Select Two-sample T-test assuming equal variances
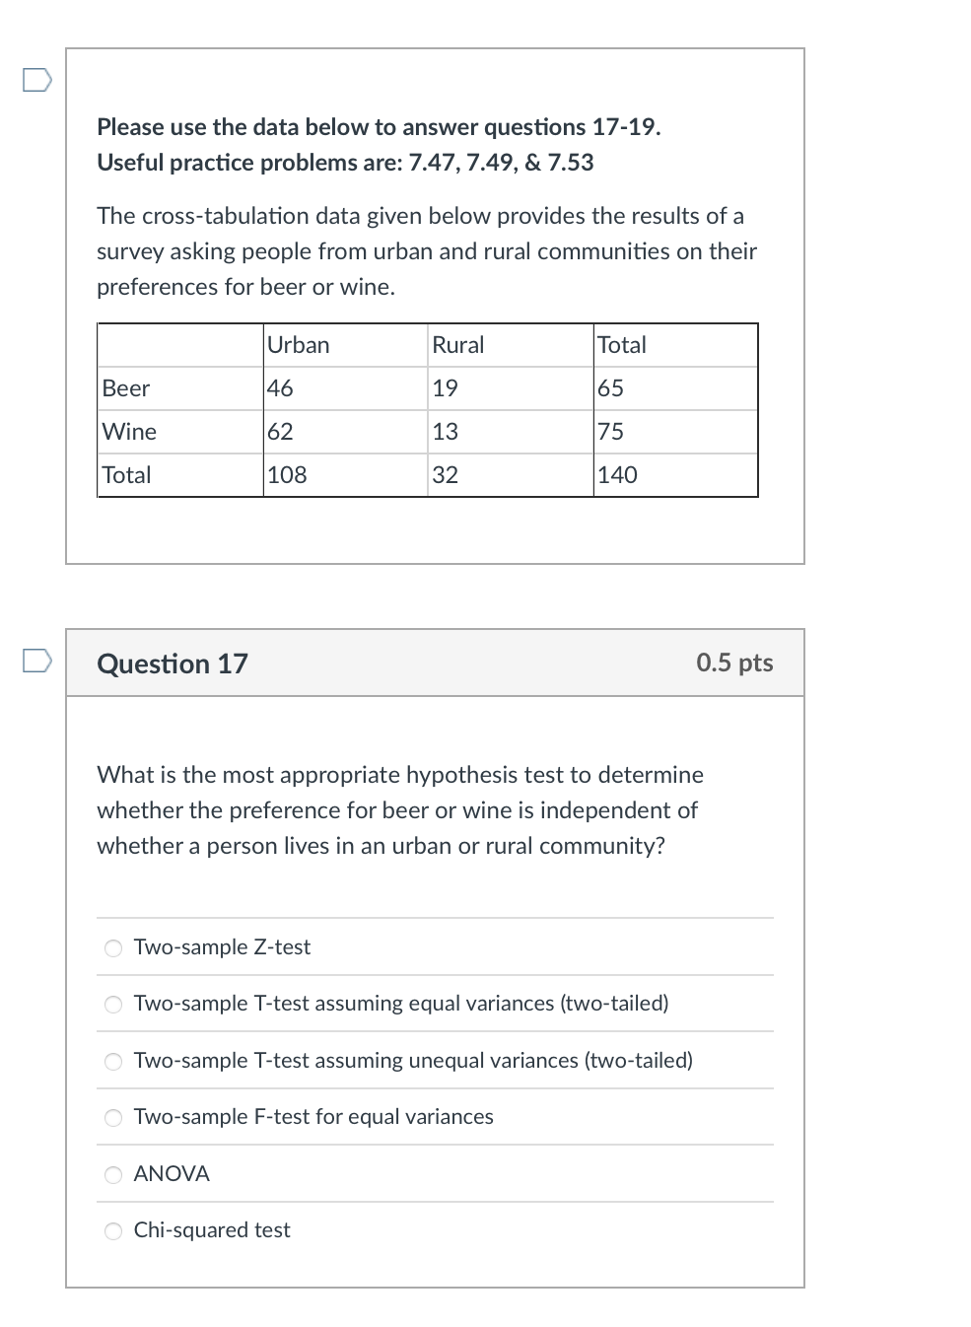 pyautogui.click(x=113, y=1004)
